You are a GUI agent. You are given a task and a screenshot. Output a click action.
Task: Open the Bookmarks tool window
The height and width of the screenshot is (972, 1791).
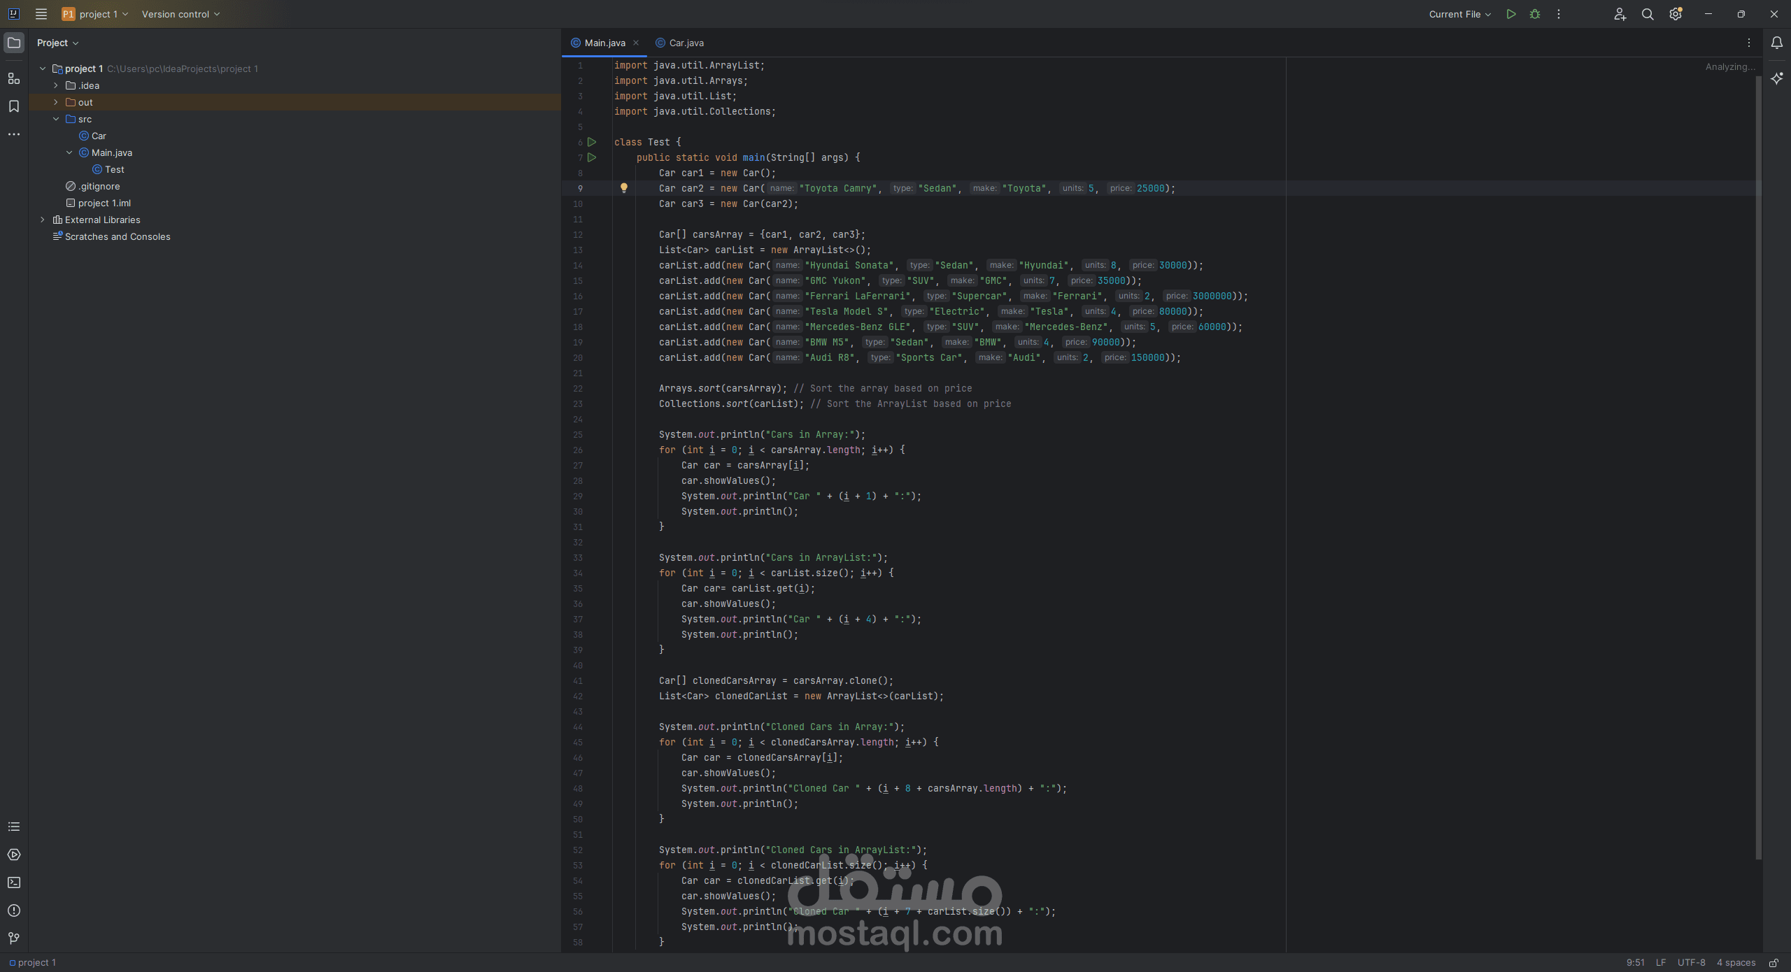click(14, 106)
